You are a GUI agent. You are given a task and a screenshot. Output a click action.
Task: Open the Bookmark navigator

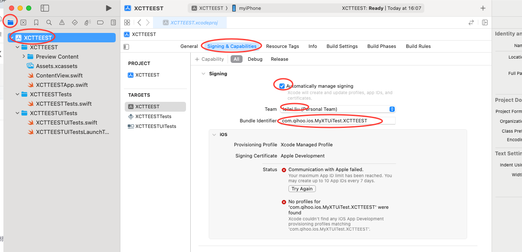[x=36, y=22]
